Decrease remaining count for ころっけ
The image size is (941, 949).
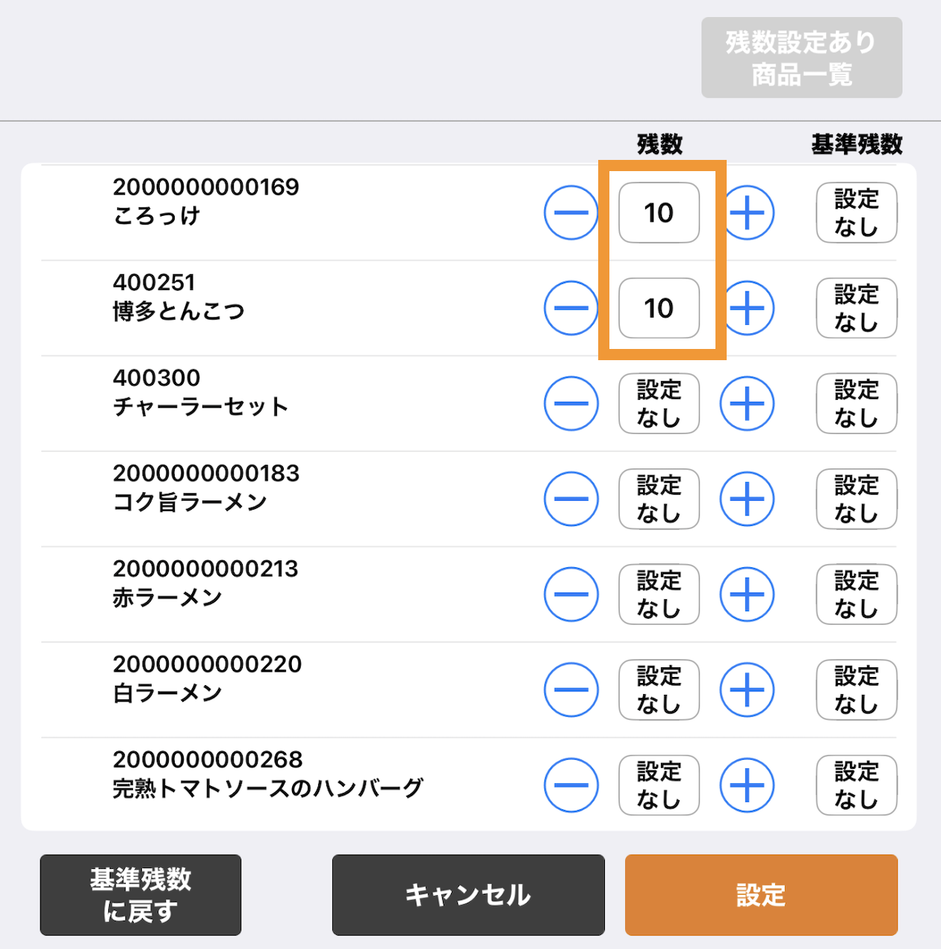point(571,213)
